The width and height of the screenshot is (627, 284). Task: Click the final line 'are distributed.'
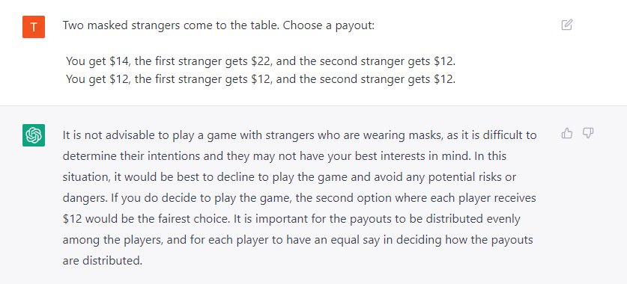pyautogui.click(x=103, y=261)
